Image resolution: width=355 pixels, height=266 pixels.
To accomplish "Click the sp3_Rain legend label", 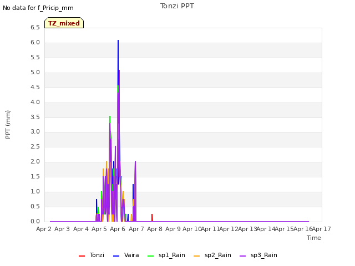I will point(264,255).
